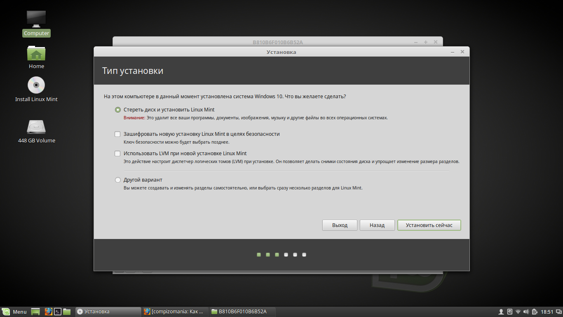Select the 'Другой вариант' radio button
The height and width of the screenshot is (317, 563).
118,180
